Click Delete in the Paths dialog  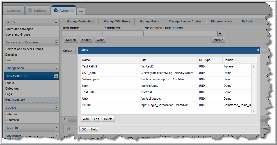(x=108, y=119)
